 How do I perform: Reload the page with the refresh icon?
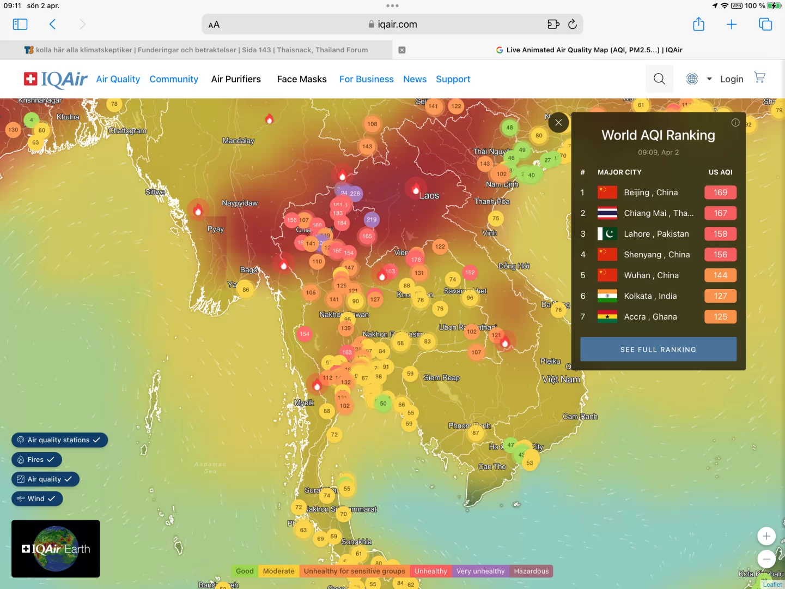(573, 24)
